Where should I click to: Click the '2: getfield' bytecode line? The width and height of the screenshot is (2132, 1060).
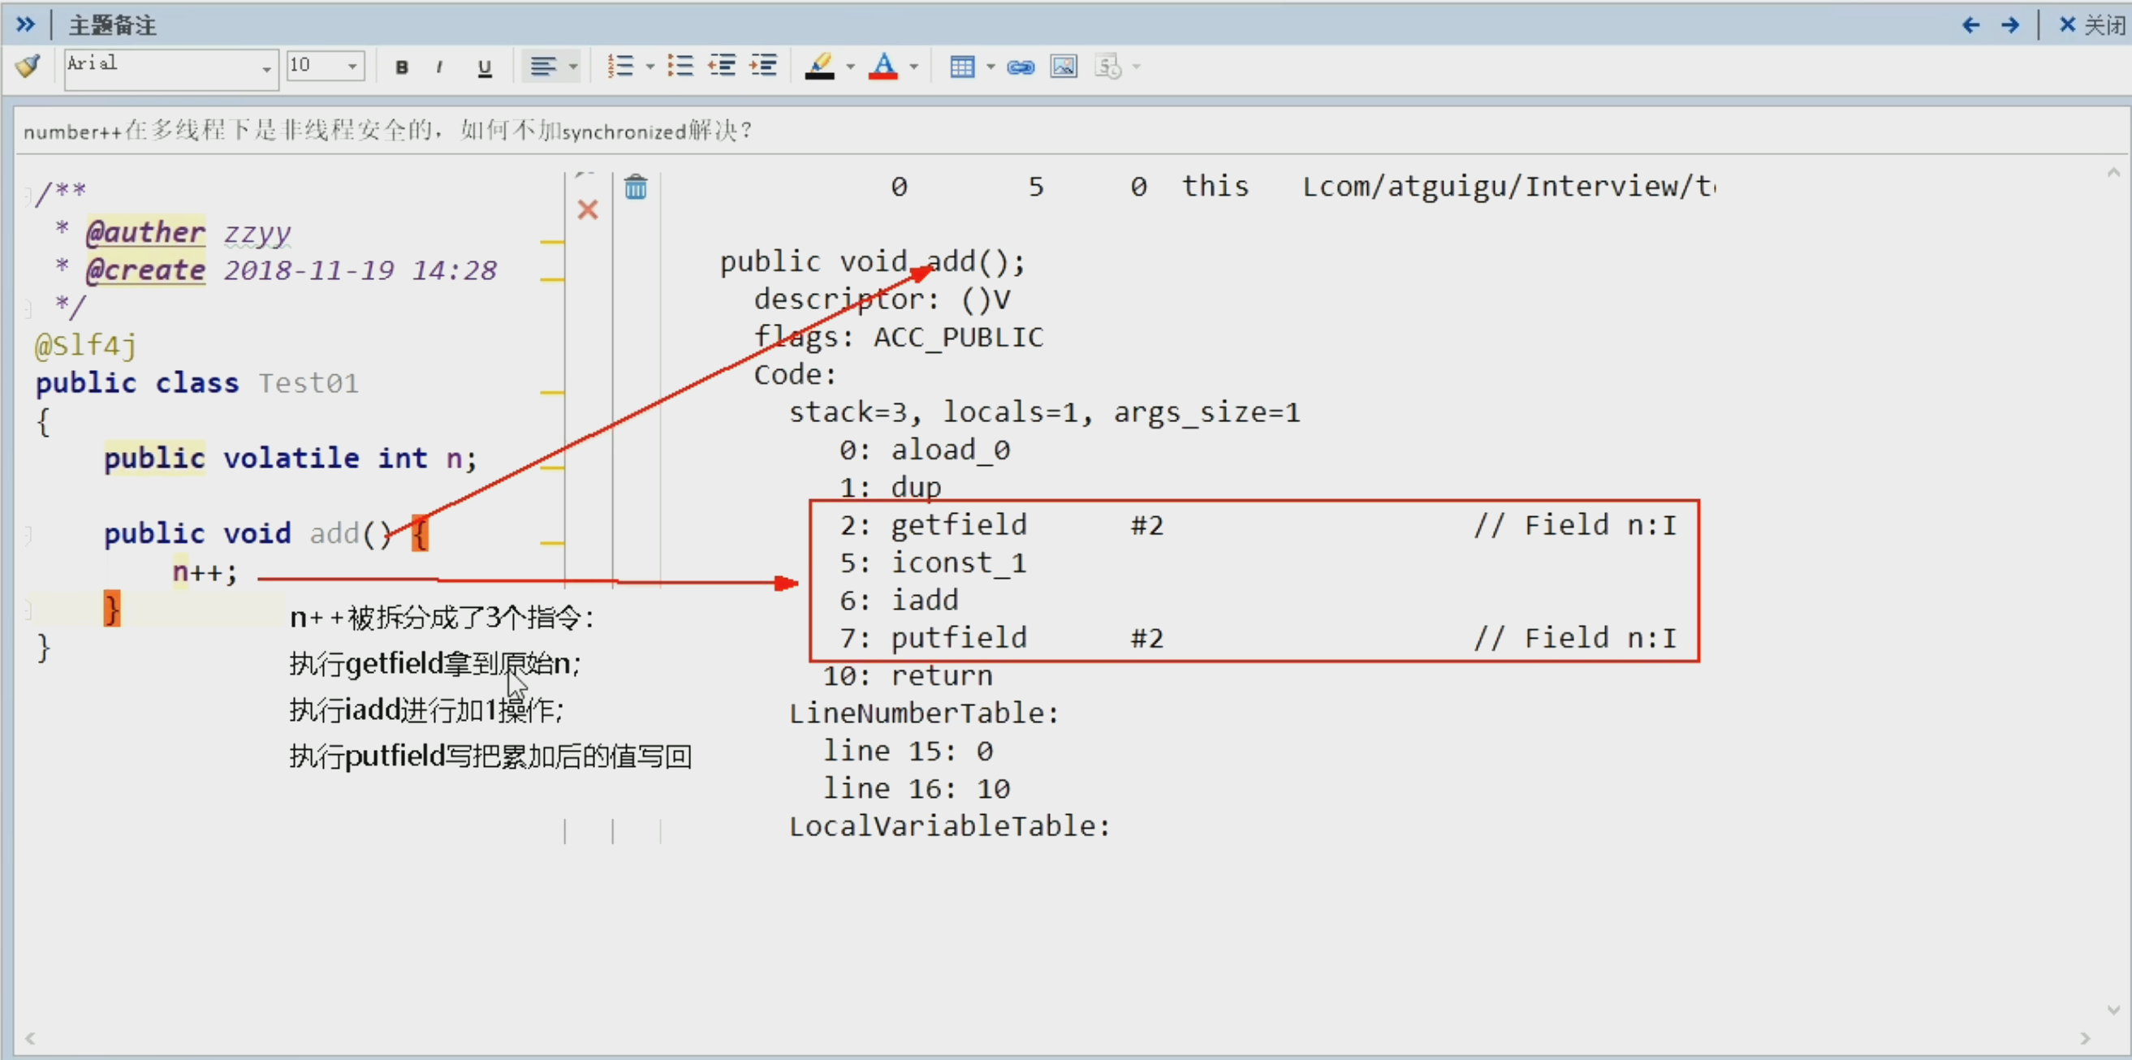[1258, 524]
